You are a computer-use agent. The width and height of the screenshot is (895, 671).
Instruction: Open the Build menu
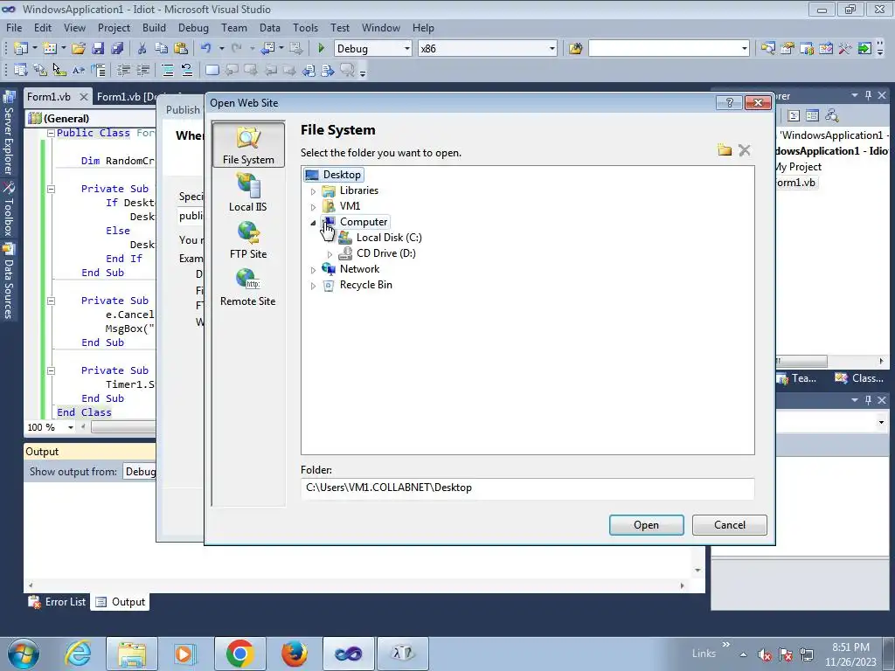pos(154,27)
